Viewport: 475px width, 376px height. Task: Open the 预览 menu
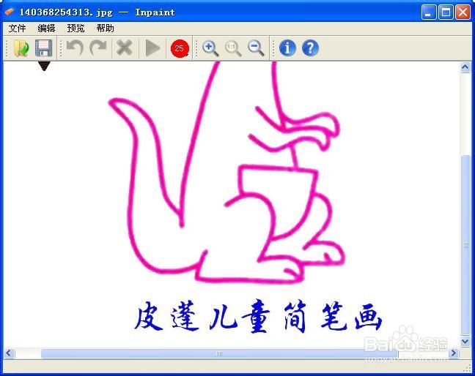(x=76, y=29)
